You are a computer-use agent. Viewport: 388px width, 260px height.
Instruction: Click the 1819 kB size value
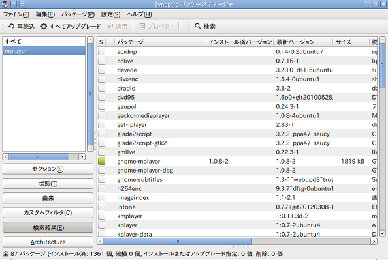[353, 161]
